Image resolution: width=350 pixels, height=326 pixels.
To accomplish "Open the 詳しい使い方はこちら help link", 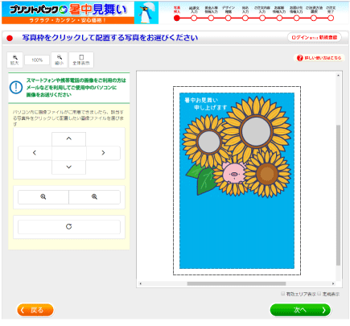I will (x=319, y=58).
